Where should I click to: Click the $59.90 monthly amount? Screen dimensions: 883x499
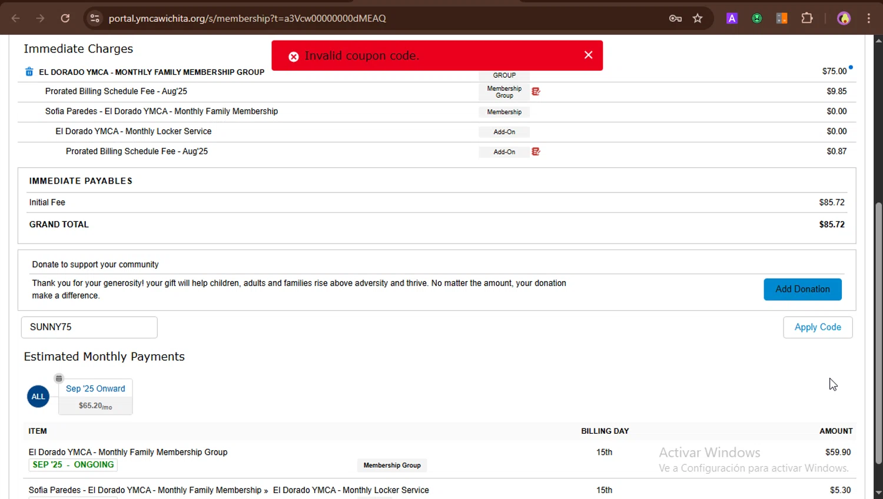[838, 453]
